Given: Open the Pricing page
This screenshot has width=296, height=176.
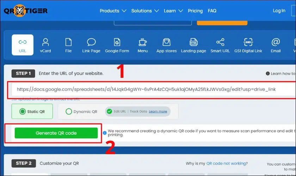Looking at the screenshot, I should pos(195,11).
